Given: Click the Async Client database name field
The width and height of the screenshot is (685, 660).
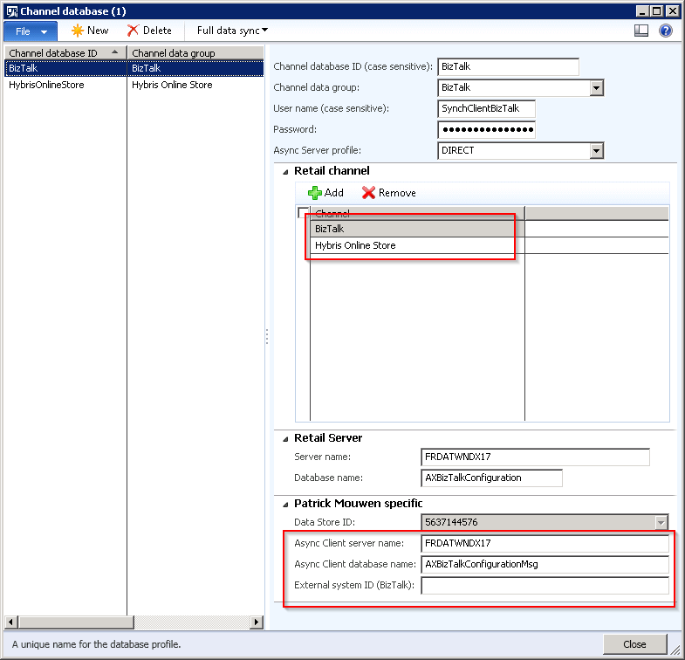Looking at the screenshot, I should point(545,564).
